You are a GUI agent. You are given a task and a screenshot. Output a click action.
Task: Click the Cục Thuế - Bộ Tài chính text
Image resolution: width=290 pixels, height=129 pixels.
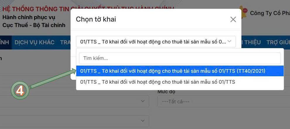(x=34, y=25)
